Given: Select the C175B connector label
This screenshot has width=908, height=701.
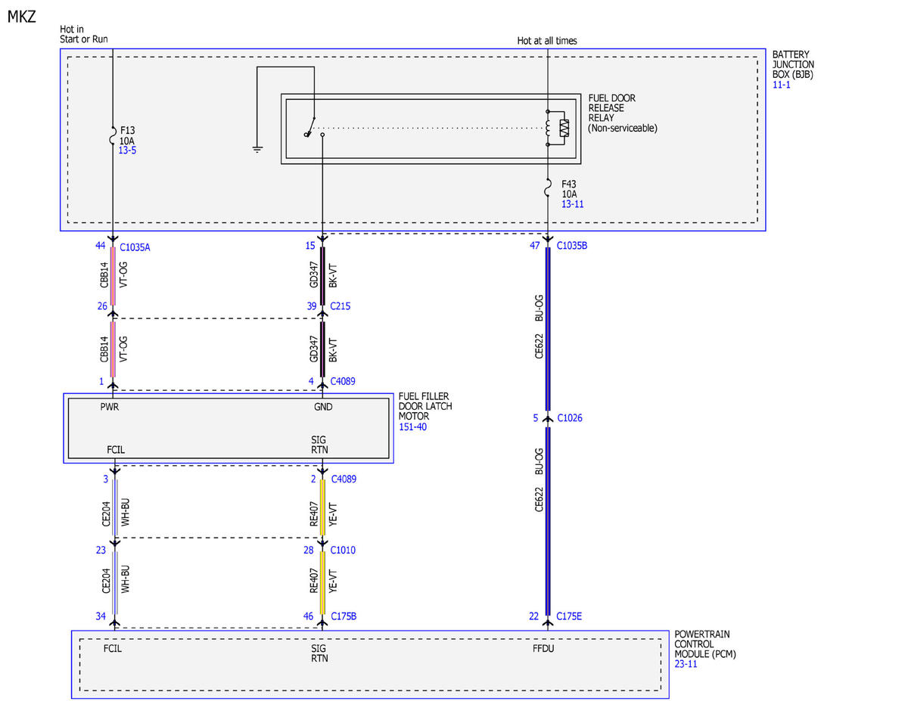Looking at the screenshot, I should click(x=344, y=617).
